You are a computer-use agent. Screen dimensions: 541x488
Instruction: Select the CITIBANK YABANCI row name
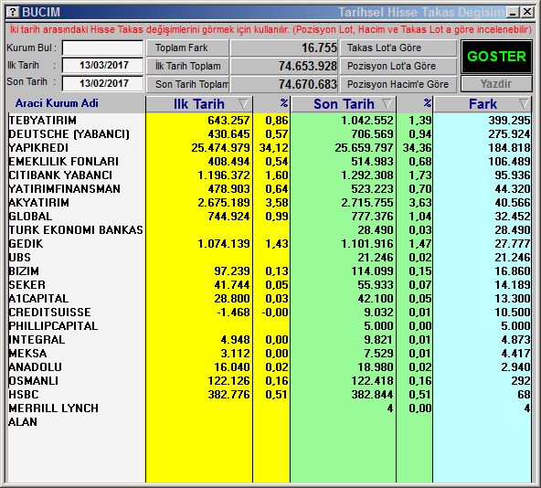tap(60, 175)
